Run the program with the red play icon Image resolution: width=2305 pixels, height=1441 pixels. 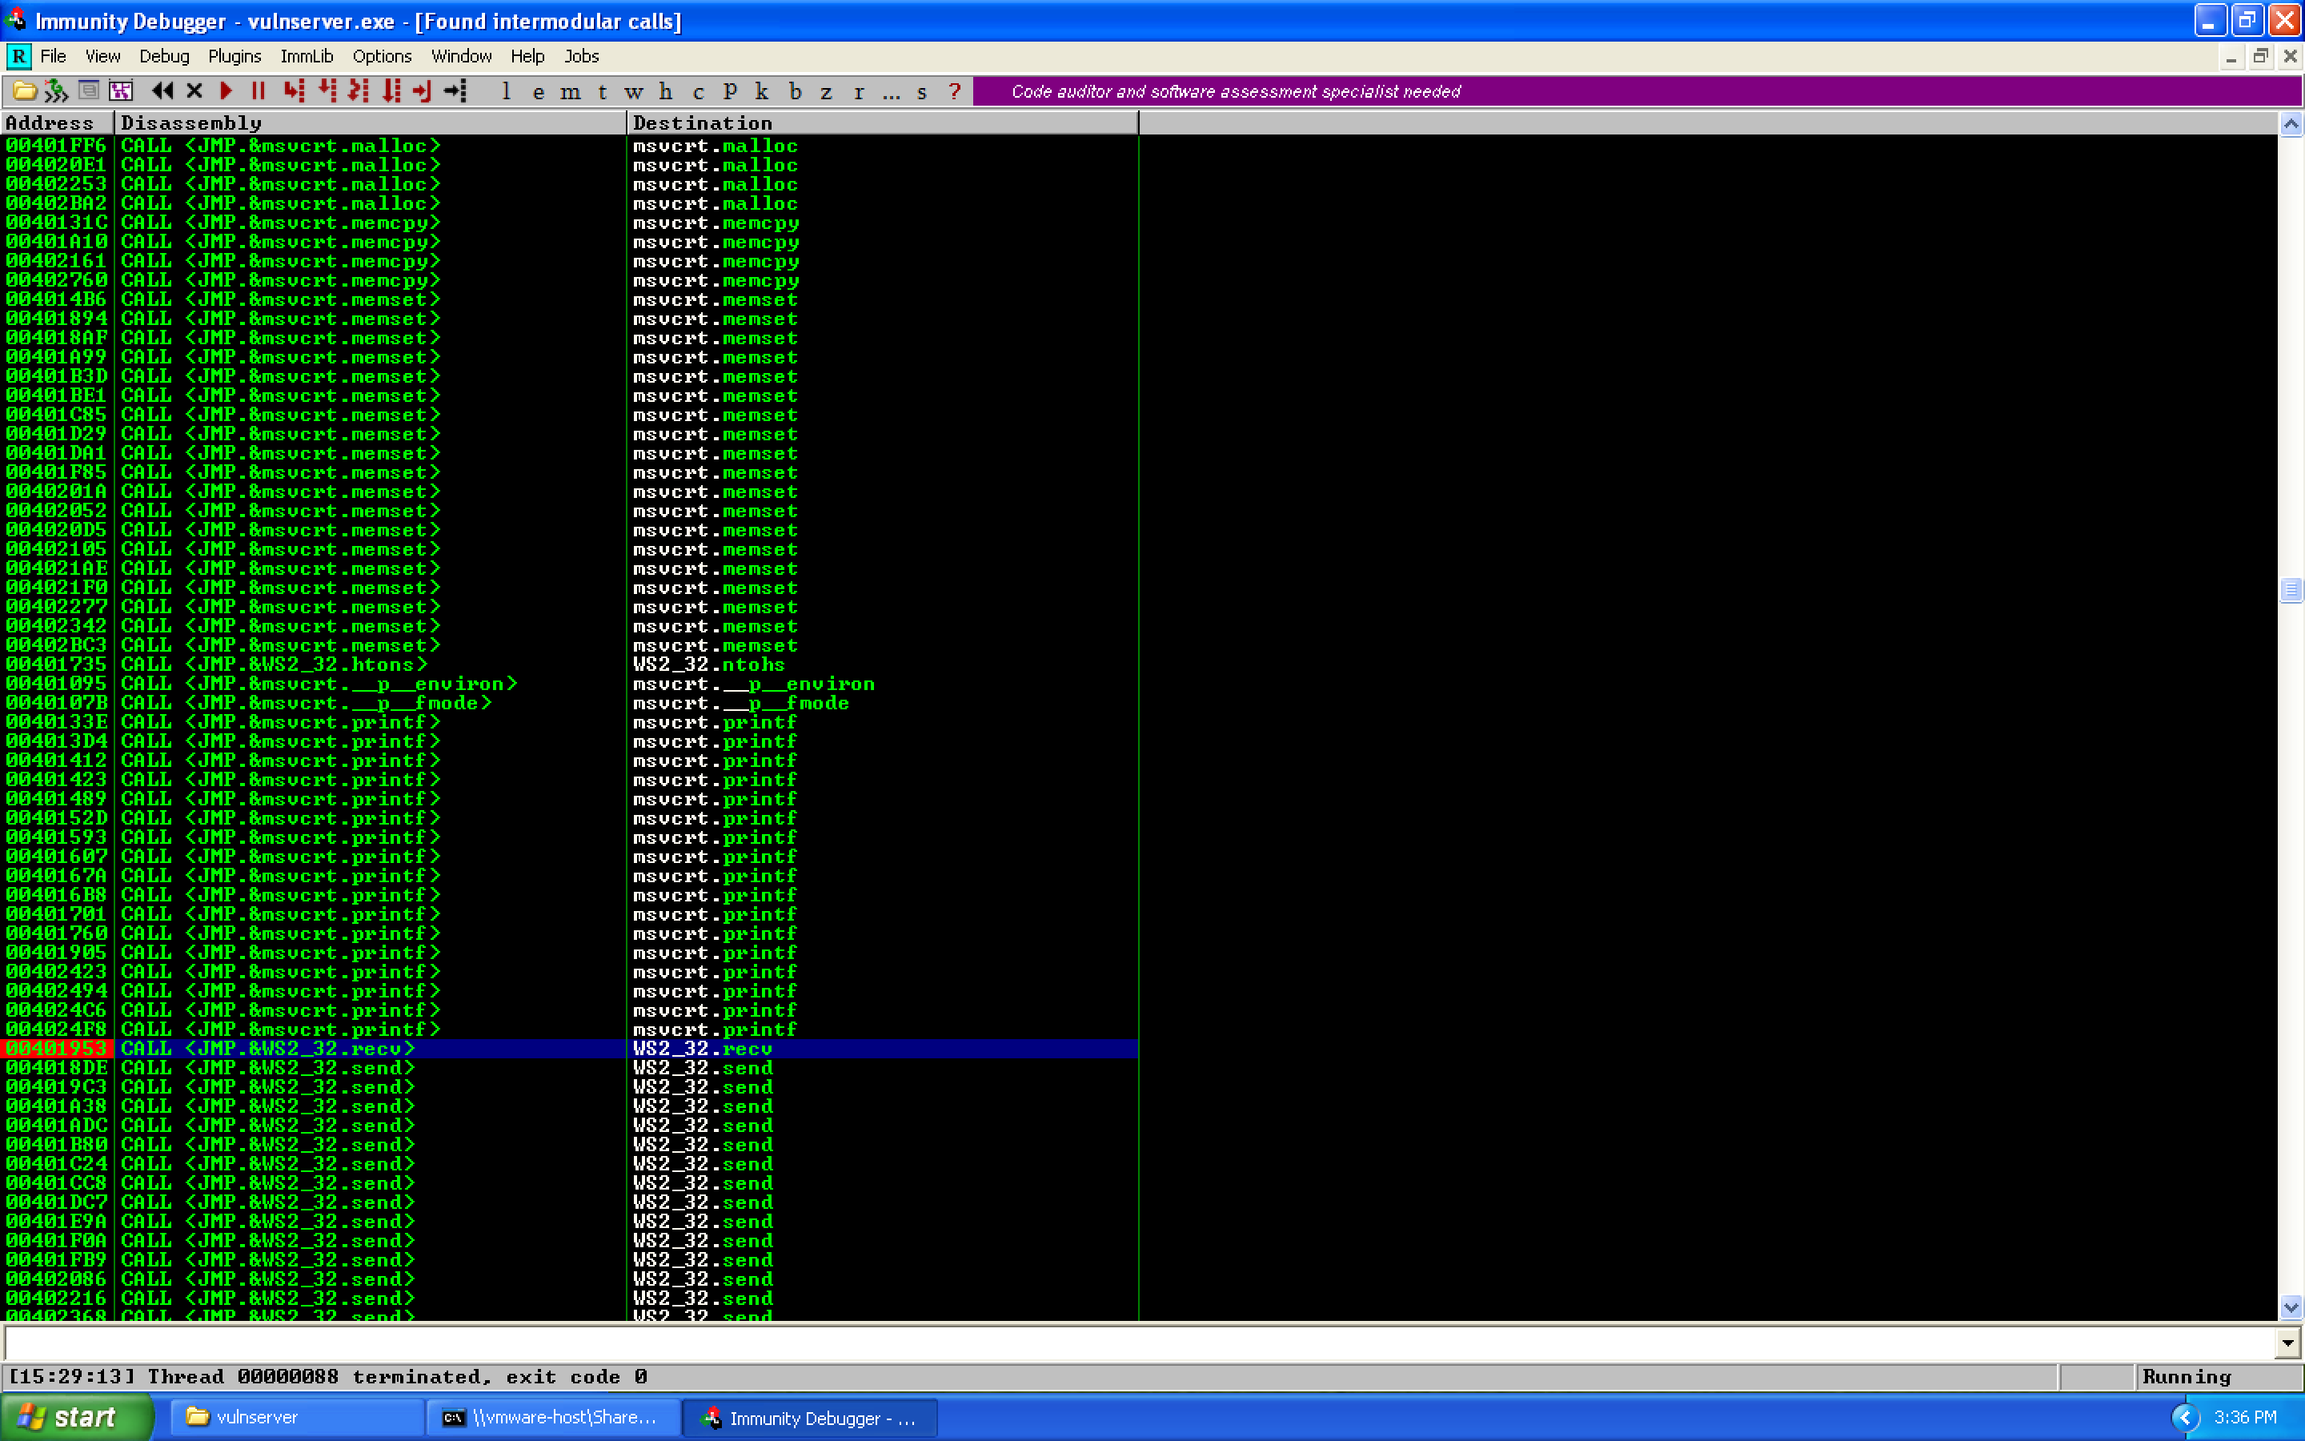[x=226, y=90]
